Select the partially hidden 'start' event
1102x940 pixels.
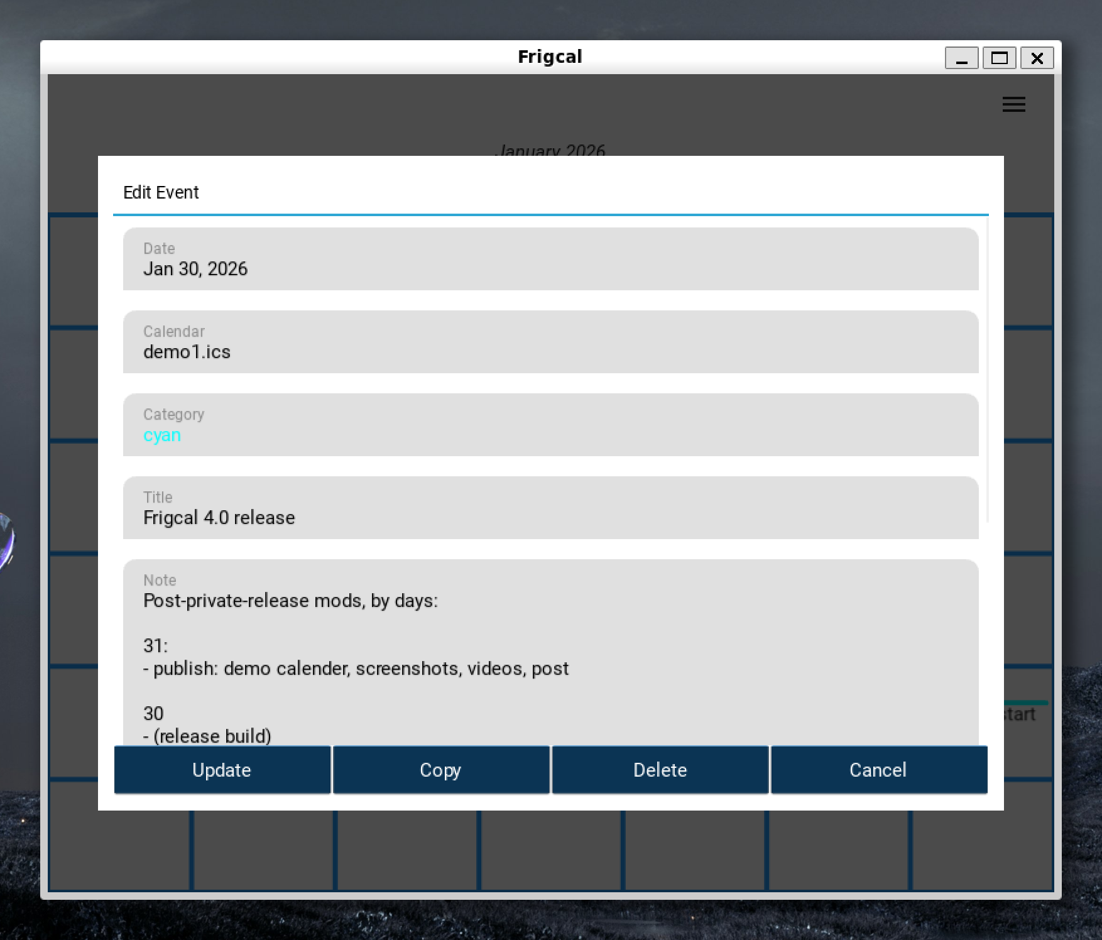(1019, 714)
